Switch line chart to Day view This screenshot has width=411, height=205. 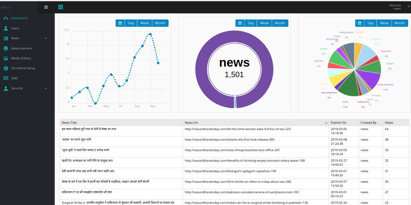click(x=131, y=23)
